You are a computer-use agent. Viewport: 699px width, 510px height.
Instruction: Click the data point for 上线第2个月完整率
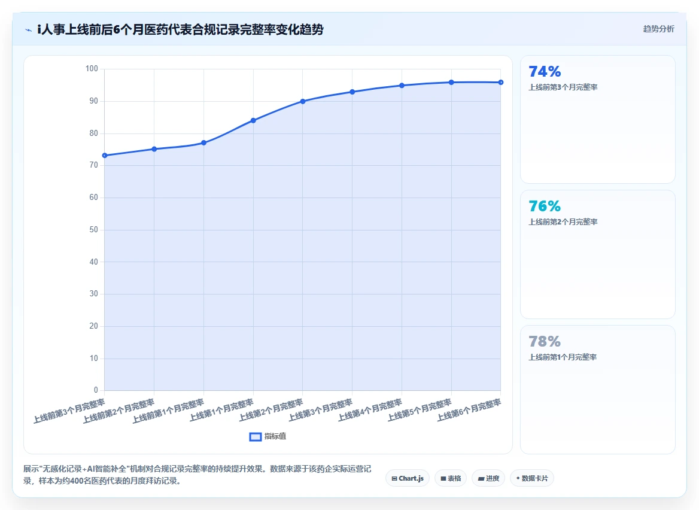[303, 101]
